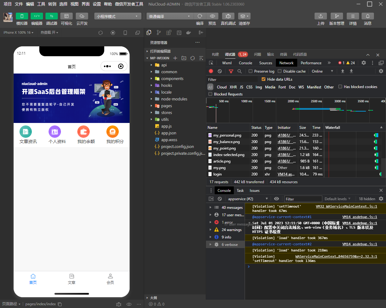386x308 pixels.
Task: Switch to the 问题 tab
Action: pyautogui.click(x=257, y=54)
